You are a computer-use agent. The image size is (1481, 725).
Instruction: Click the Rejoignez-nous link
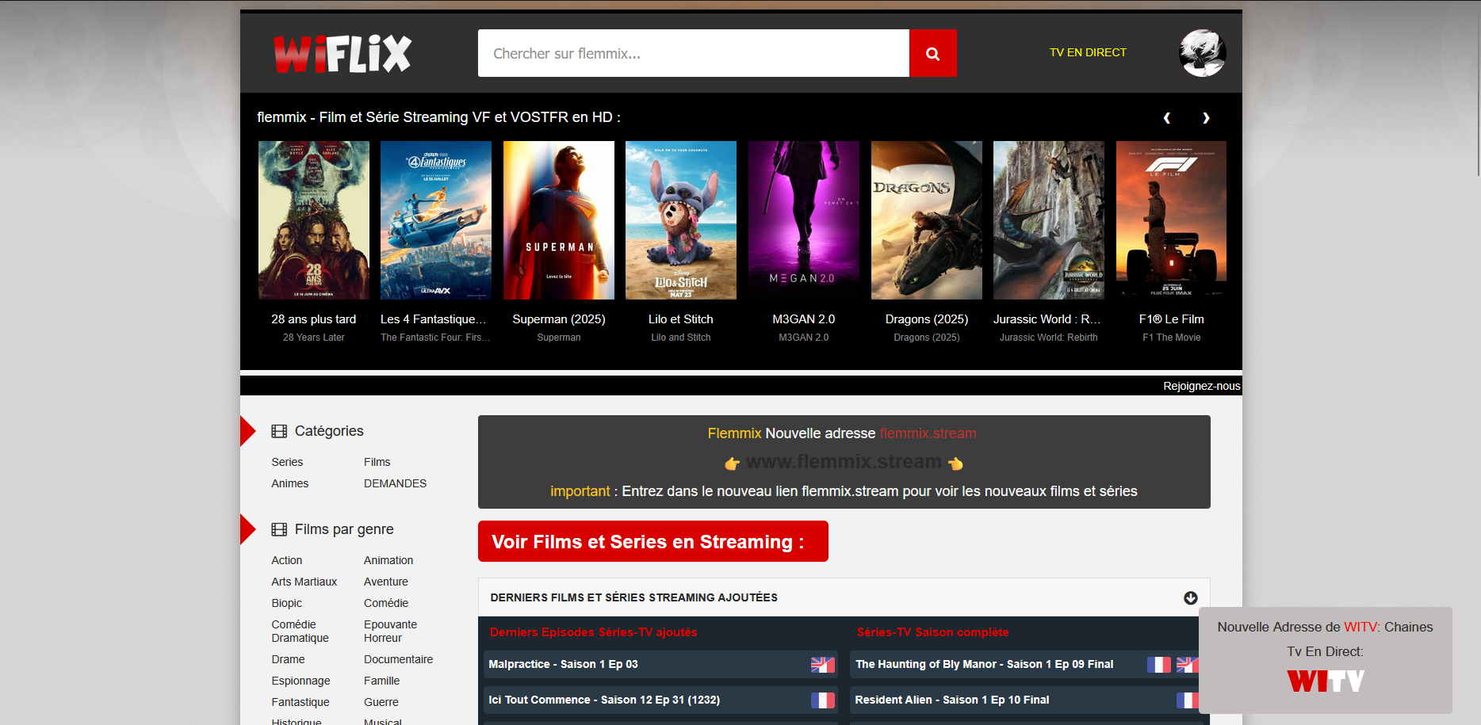click(1201, 386)
